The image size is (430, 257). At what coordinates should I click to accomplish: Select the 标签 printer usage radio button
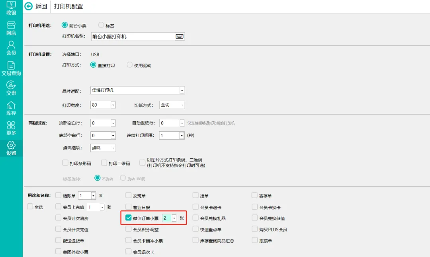101,25
